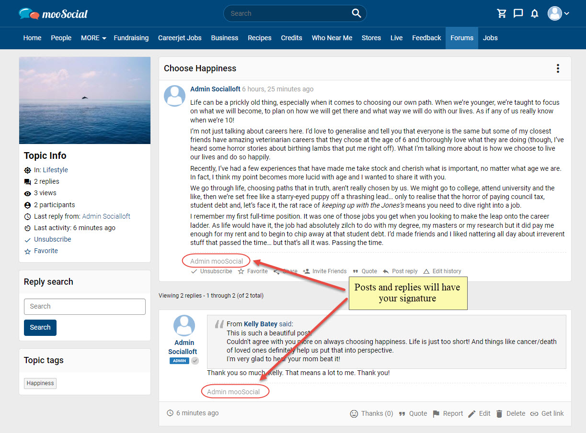The height and width of the screenshot is (433, 586).
Task: Open the shopping cart icon
Action: [502, 13]
